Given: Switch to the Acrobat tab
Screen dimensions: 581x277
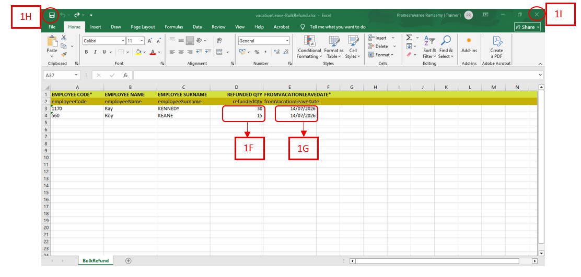Looking at the screenshot, I should [281, 27].
